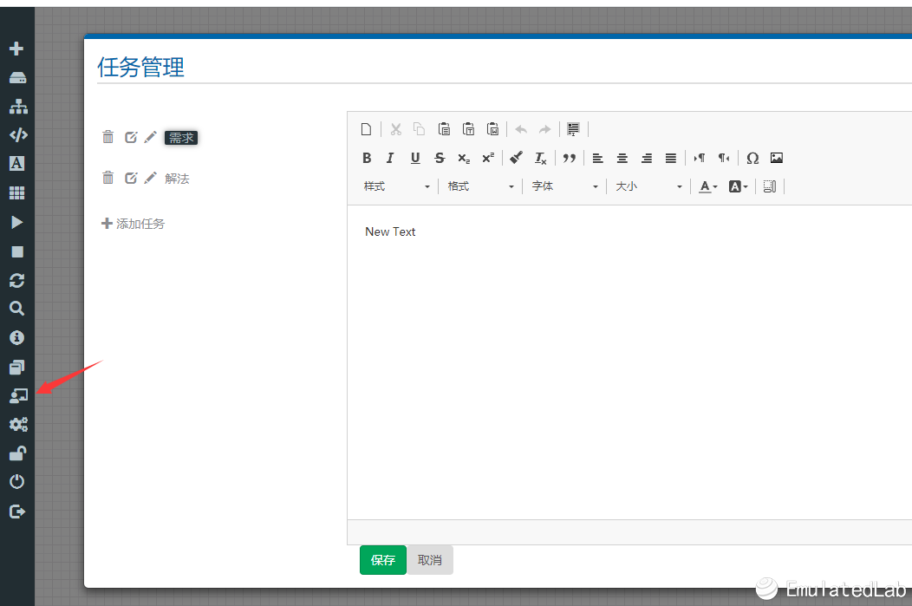Click the redo arrow in editor

545,129
